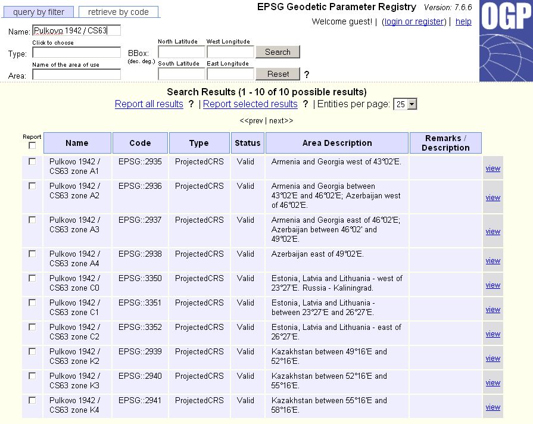
Task: Open the Entities per page dropdown
Action: click(405, 104)
